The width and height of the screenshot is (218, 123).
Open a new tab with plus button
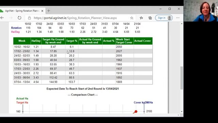pos(48,11)
